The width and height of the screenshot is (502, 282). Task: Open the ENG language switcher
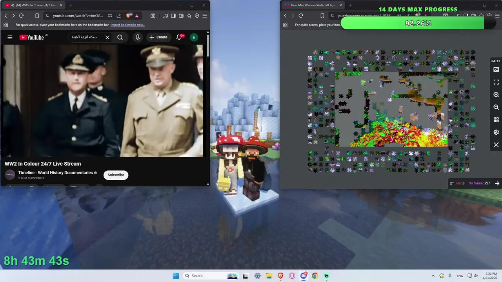(460, 276)
